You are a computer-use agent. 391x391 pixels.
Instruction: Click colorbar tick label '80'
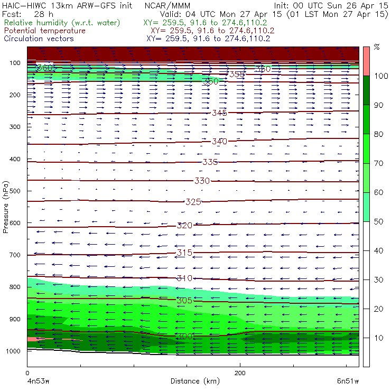point(378,134)
